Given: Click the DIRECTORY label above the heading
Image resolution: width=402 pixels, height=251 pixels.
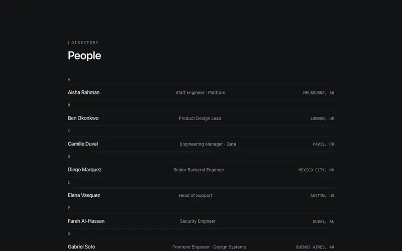Looking at the screenshot, I should [x=85, y=43].
